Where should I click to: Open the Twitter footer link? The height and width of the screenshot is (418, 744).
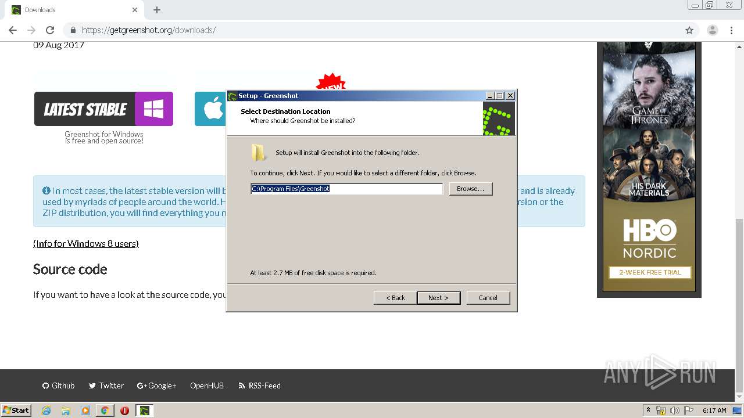pos(106,385)
